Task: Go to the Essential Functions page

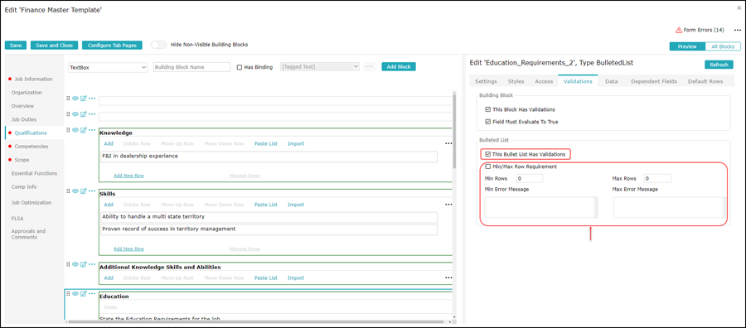Action: click(x=34, y=173)
